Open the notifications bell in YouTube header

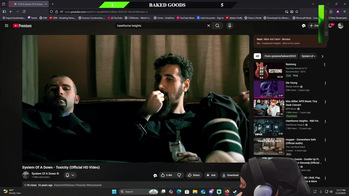[330, 26]
